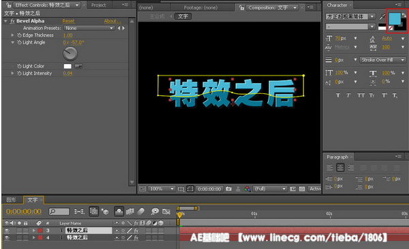Toggle the Light Angle stopwatch
409x249 pixels.
19,42
